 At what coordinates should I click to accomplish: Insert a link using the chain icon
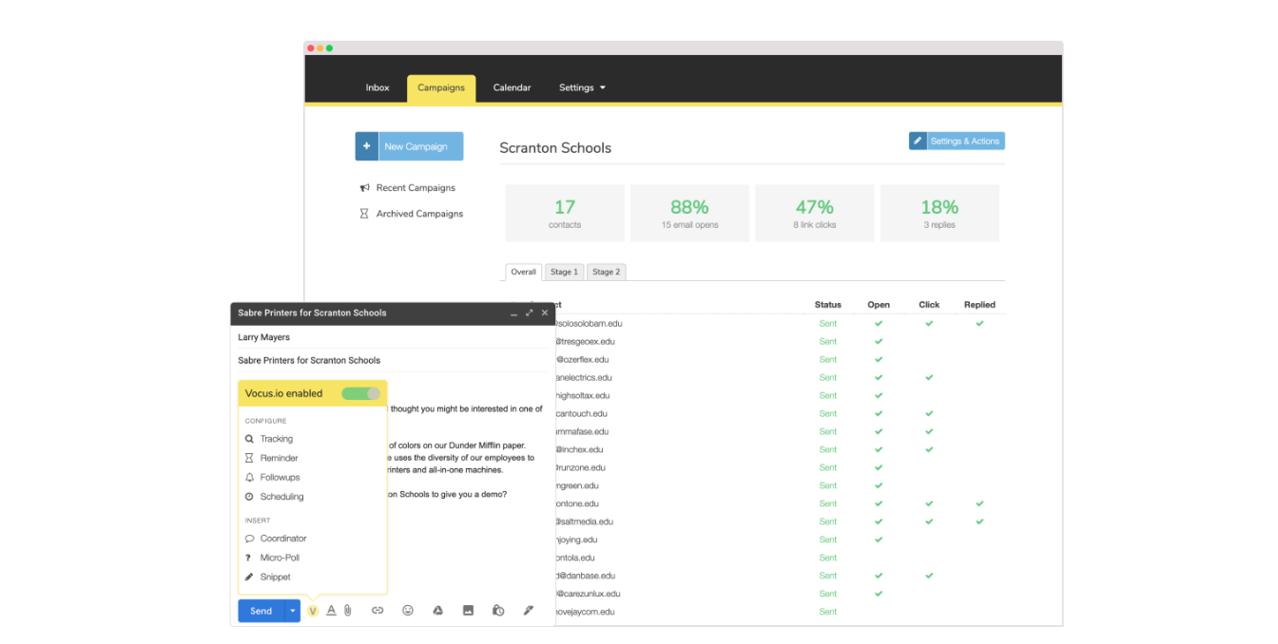[378, 611]
